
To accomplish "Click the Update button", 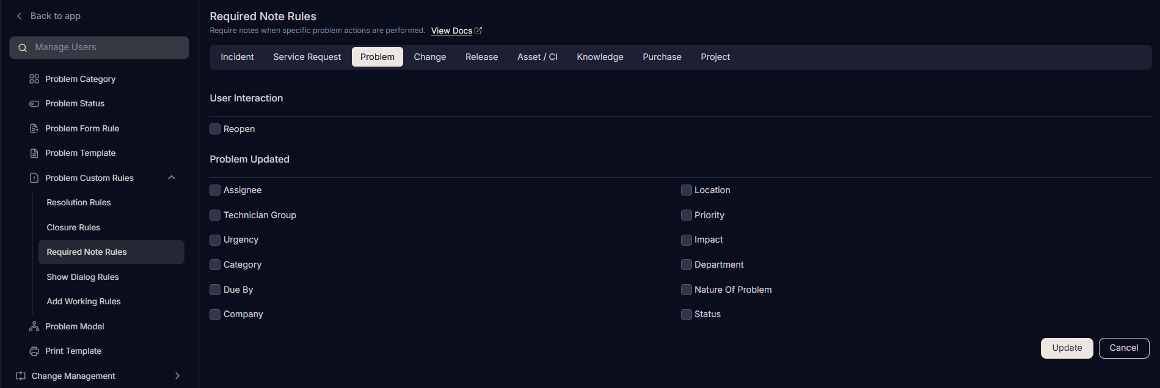I will coord(1067,348).
